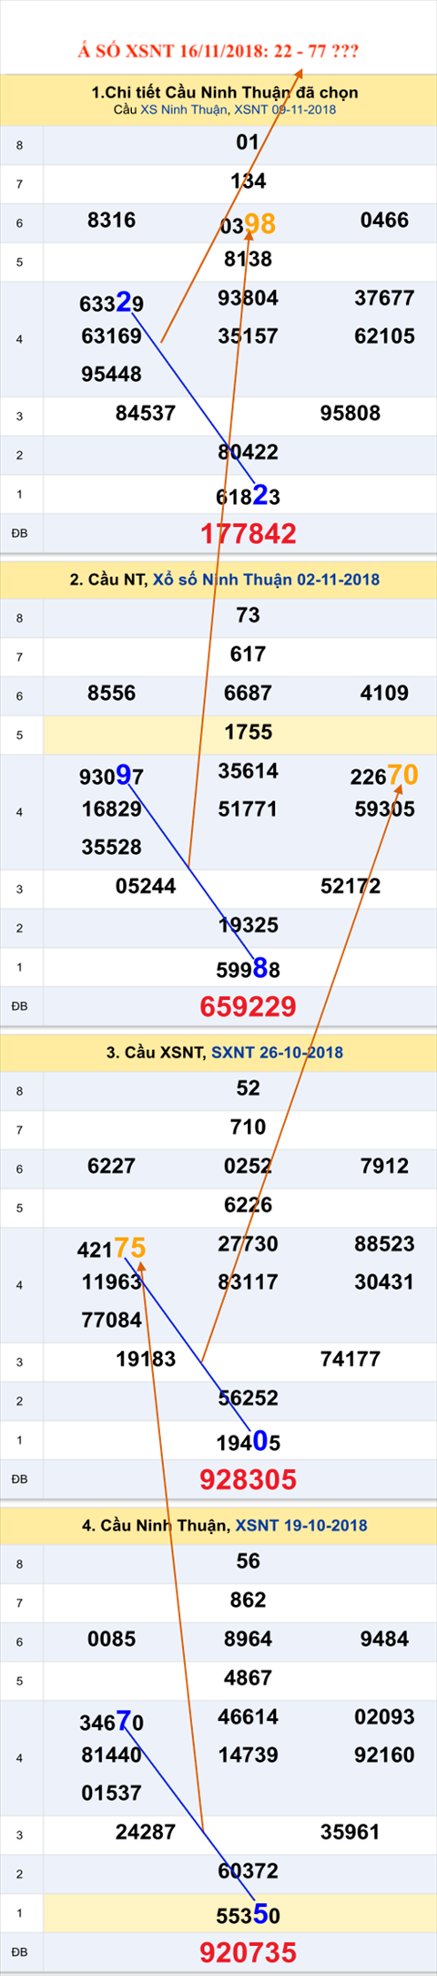
Task: Click special prize number 177842
Action: point(248,533)
